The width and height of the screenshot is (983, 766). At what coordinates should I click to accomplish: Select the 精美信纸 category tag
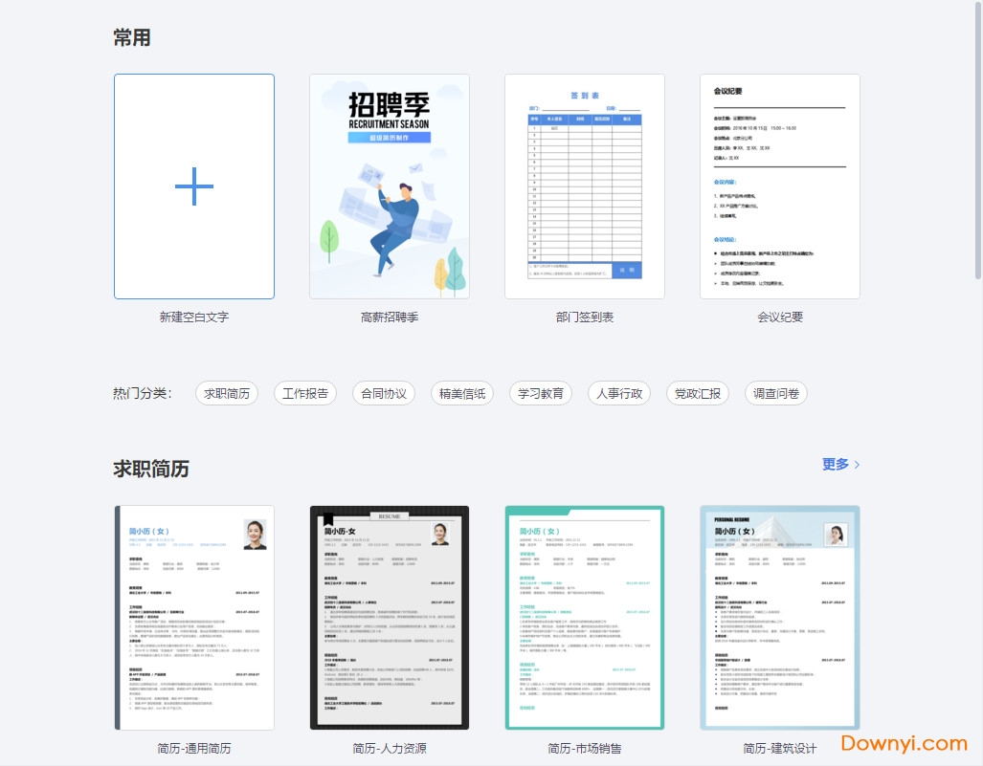click(462, 393)
